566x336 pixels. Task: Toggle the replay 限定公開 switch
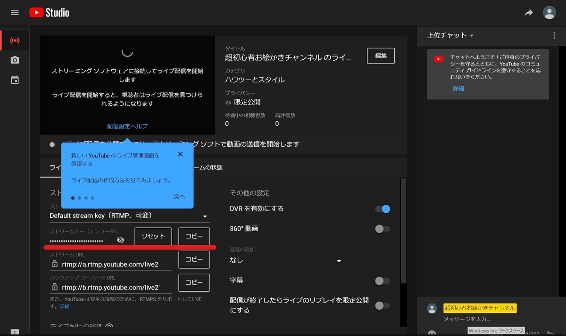click(383, 305)
